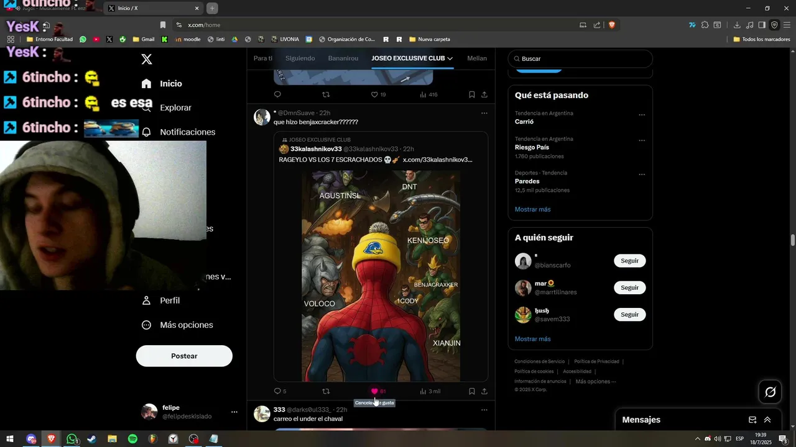Open a new browser tab
This screenshot has width=796, height=447.
click(212, 8)
